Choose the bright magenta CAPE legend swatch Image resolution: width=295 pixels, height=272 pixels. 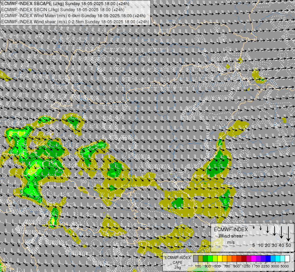254,258
